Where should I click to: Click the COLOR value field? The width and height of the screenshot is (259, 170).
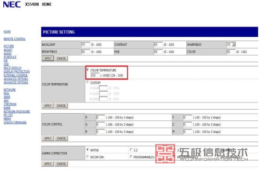231,52
